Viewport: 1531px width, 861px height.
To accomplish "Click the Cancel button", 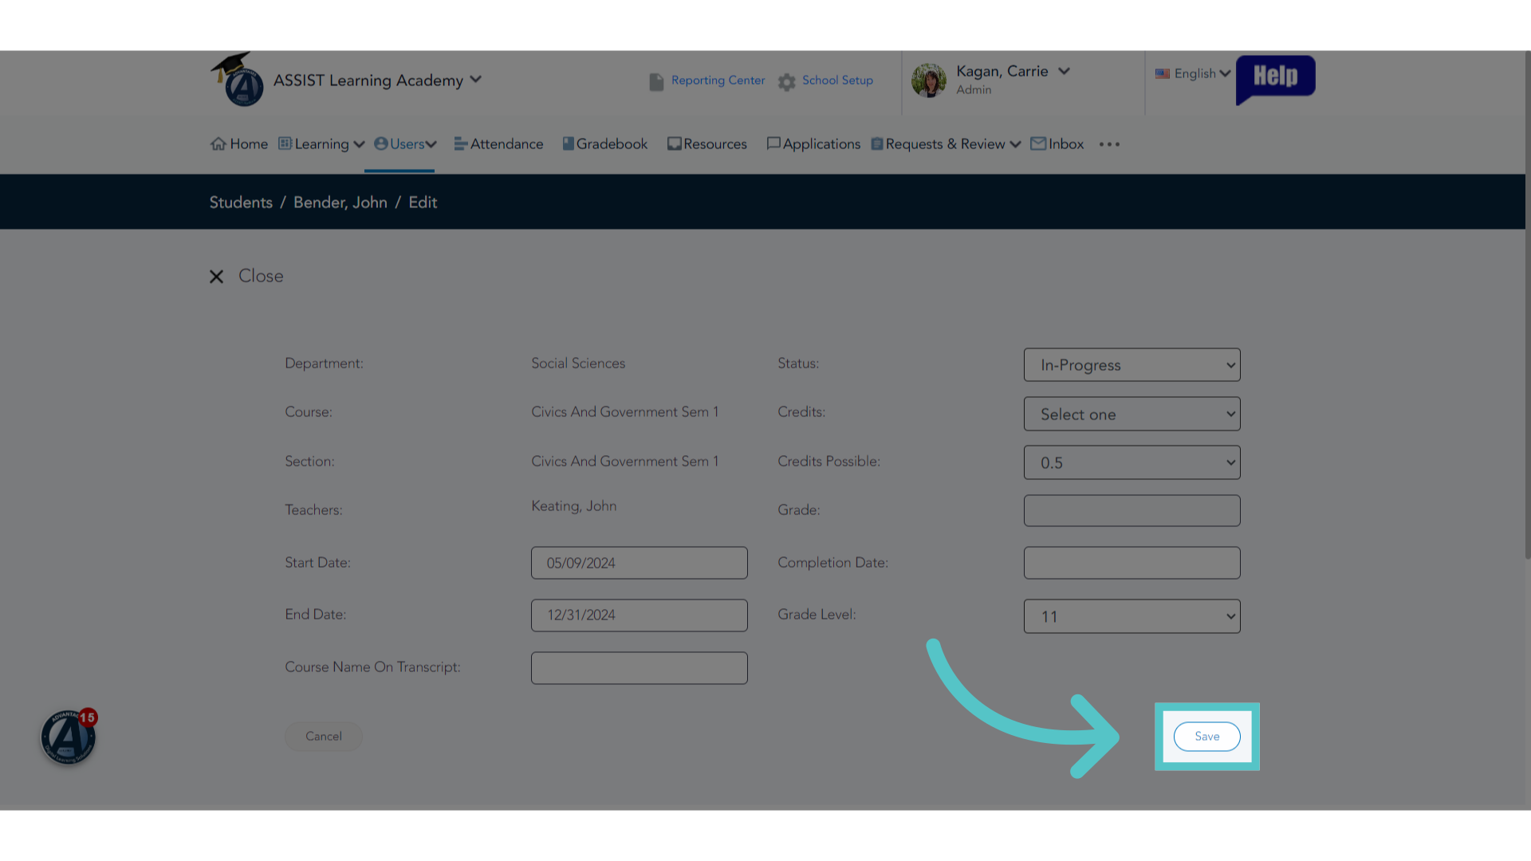I will (x=324, y=737).
